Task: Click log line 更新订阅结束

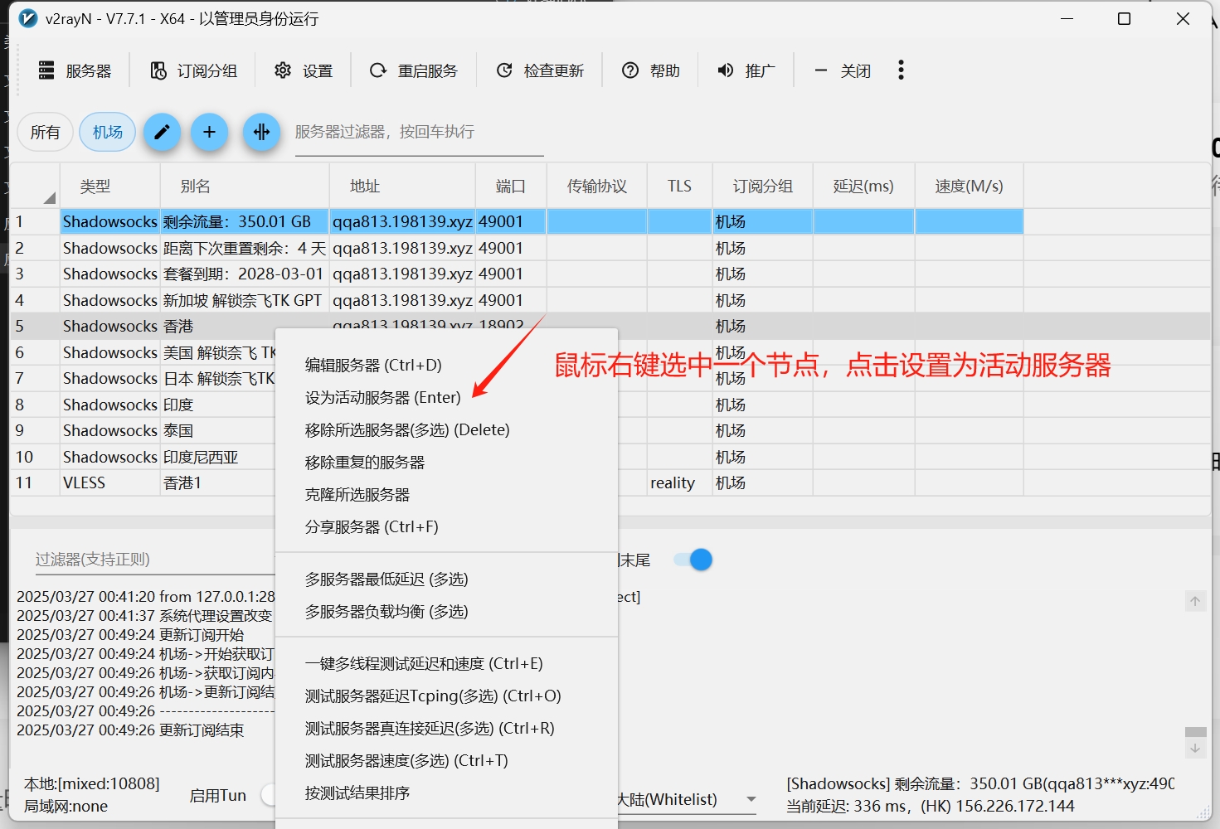Action: pos(130,730)
